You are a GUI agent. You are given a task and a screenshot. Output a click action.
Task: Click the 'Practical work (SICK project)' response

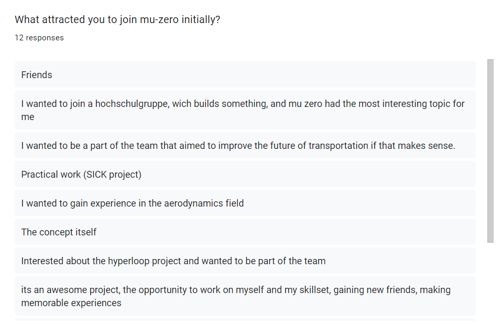81,175
